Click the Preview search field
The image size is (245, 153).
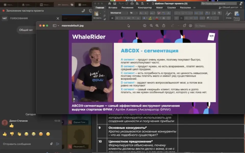[x=219, y=26]
